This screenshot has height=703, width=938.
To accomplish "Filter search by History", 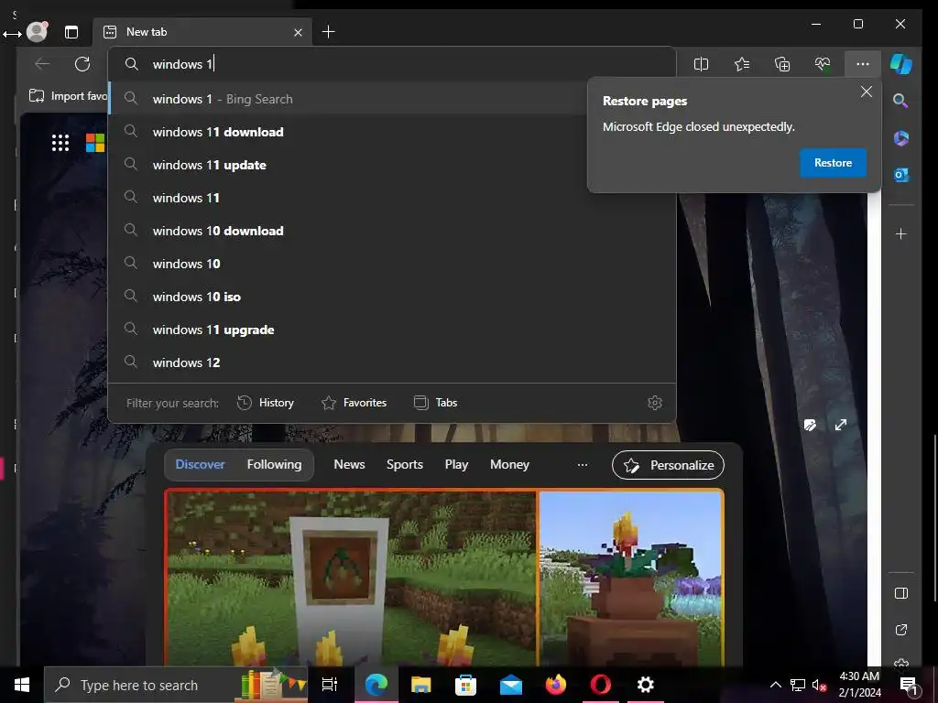I will 266,403.
